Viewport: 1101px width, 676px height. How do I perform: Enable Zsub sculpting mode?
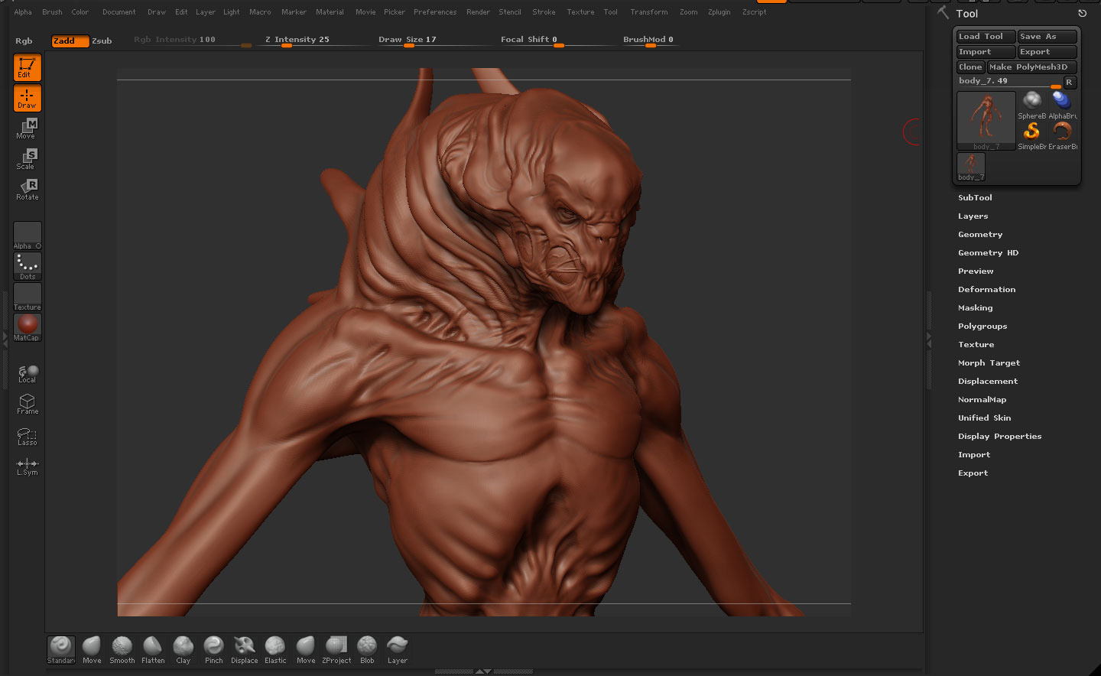click(x=102, y=41)
